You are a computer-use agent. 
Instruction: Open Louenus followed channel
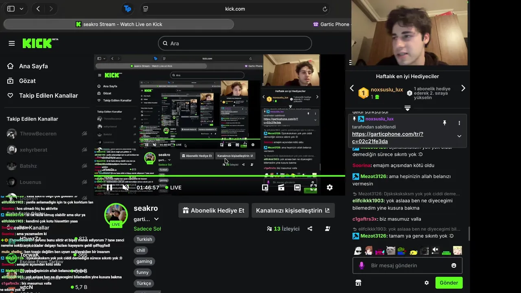click(x=47, y=182)
